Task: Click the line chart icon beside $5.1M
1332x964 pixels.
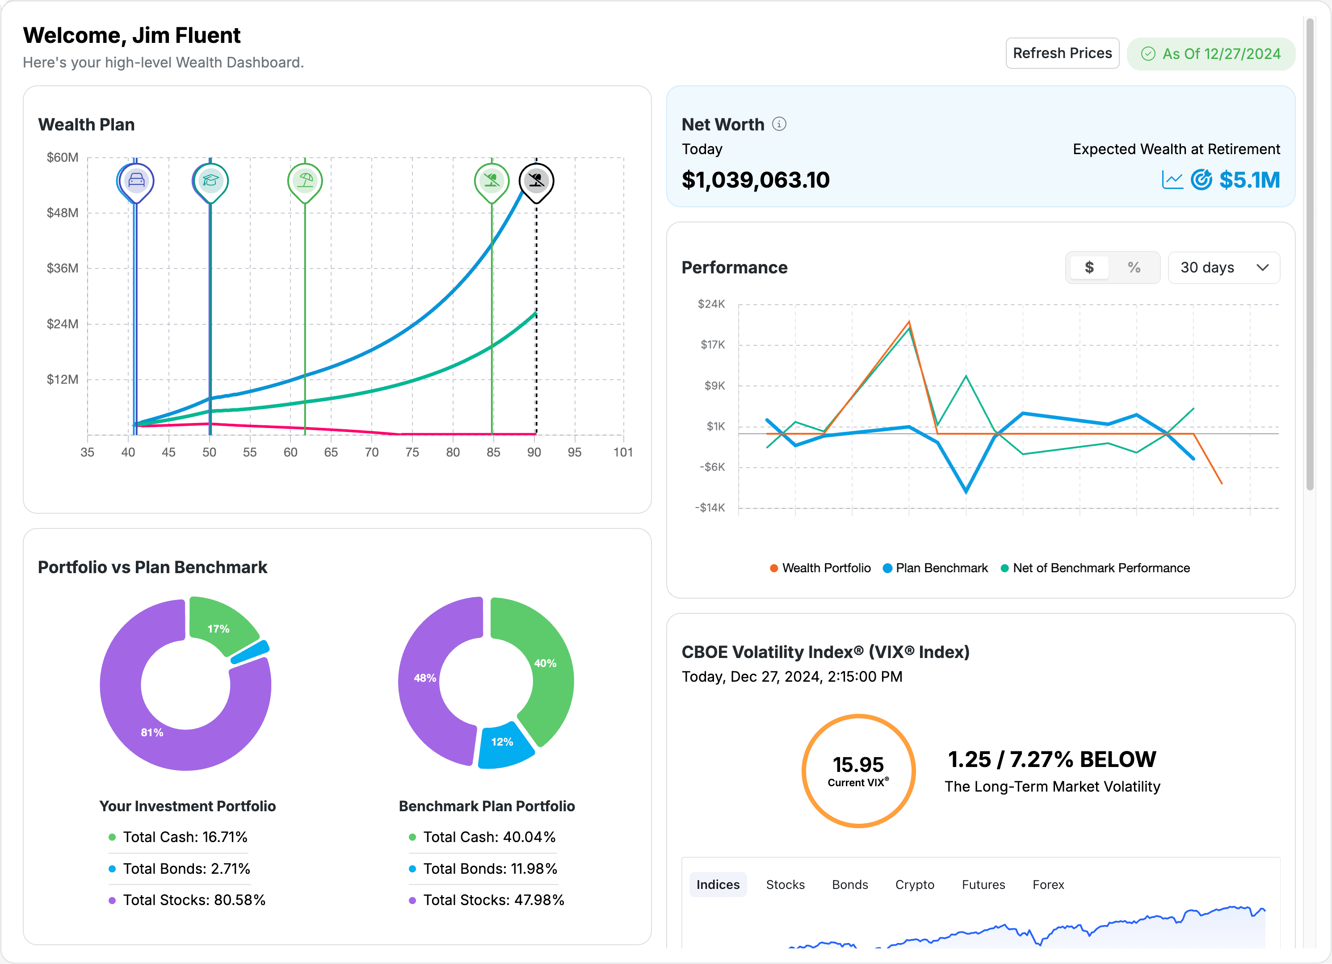Action: [1172, 180]
